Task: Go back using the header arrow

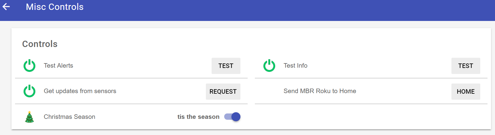Action: [x=6, y=7]
